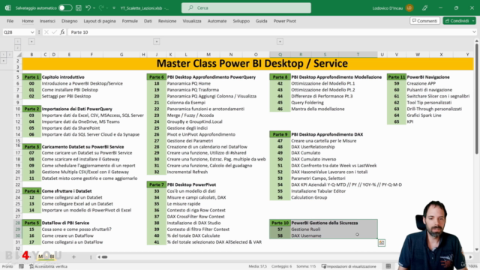Open the Layout di pagina tab
480x270 pixels.
[100, 21]
